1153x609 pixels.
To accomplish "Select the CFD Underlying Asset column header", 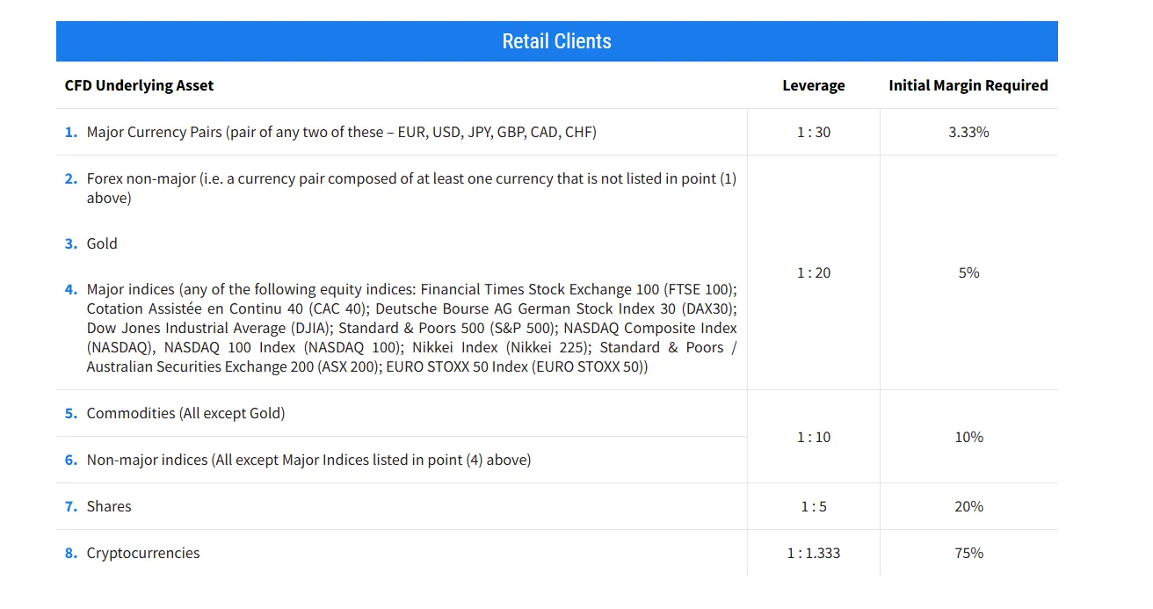I will [x=139, y=85].
